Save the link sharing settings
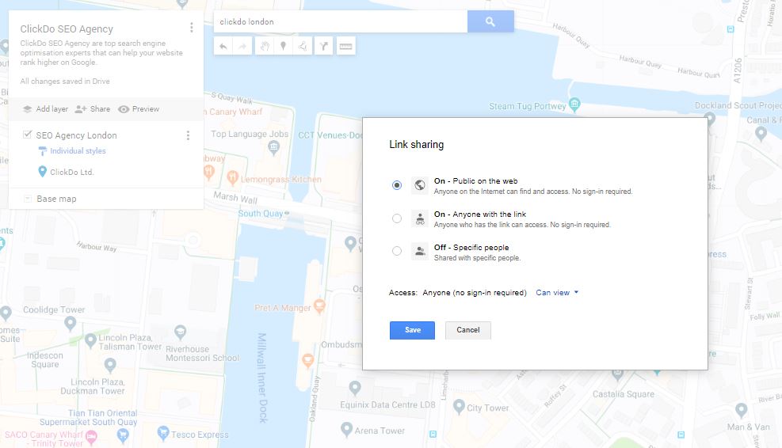 (412, 330)
